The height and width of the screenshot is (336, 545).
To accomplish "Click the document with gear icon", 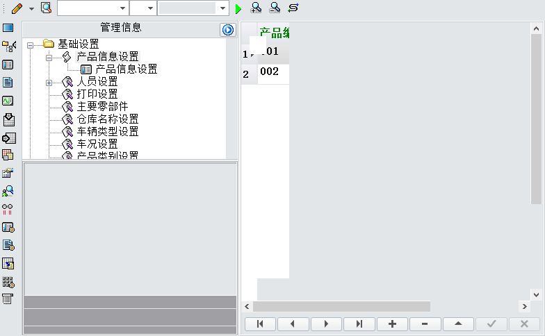I will tap(8, 245).
